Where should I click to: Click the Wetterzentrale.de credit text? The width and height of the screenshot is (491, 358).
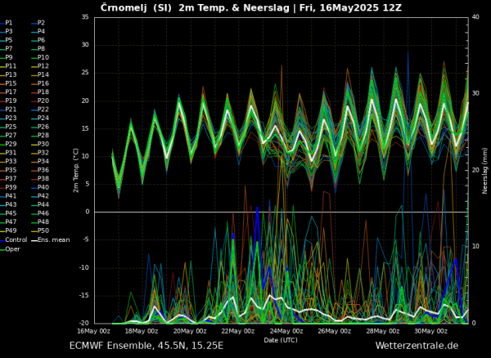tap(417, 346)
